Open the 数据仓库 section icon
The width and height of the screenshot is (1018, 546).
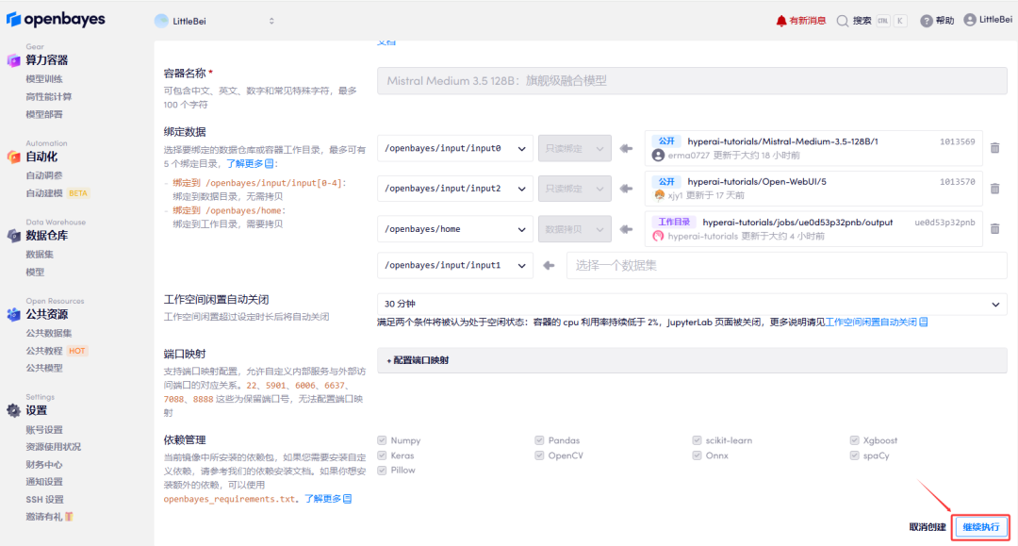coord(13,236)
